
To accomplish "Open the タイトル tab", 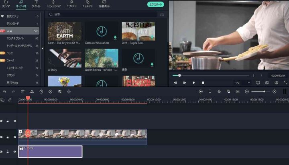I will coord(36,4).
